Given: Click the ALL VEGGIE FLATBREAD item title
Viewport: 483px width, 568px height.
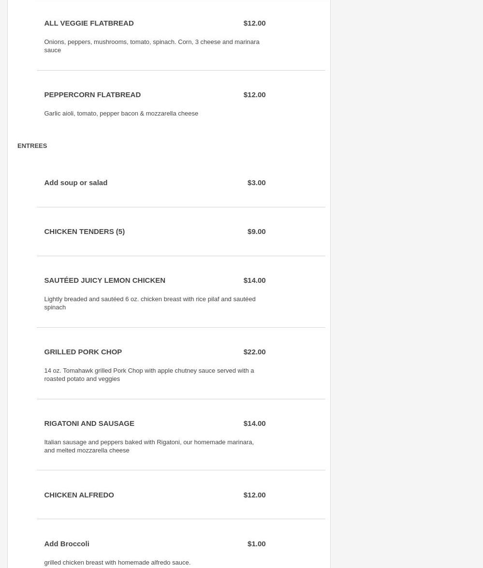Looking at the screenshot, I should [x=88, y=23].
